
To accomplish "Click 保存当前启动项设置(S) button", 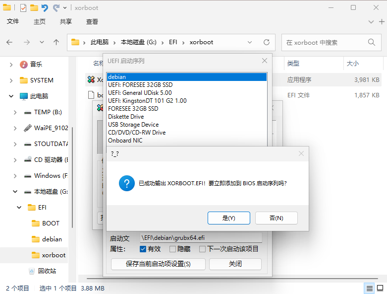I will pos(158,264).
